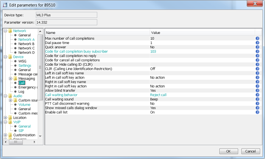Close the Edit parameters dialog

(x=255, y=3)
